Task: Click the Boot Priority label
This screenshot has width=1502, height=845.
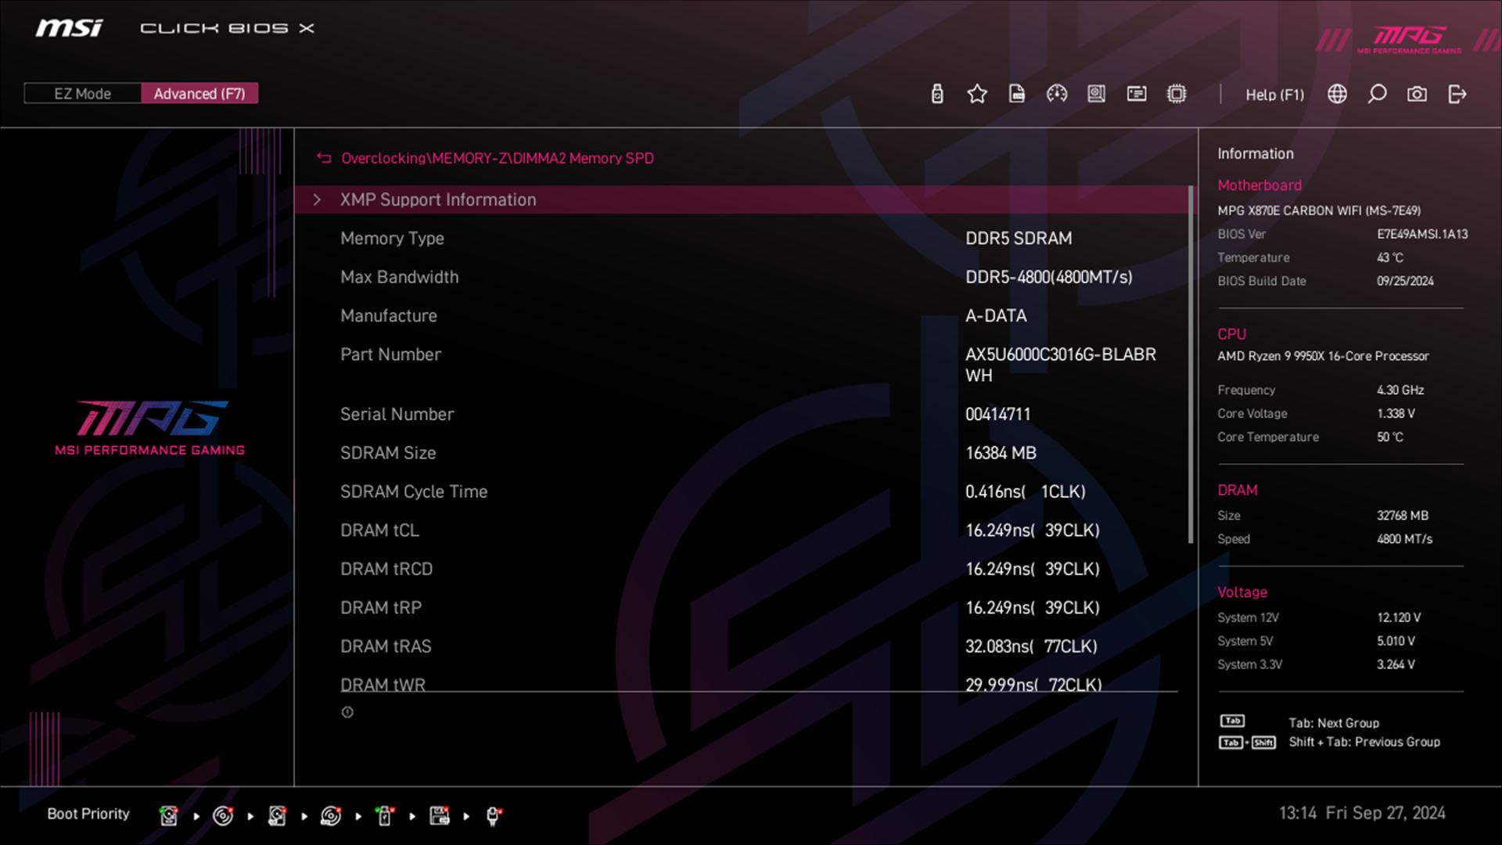Action: [88, 814]
